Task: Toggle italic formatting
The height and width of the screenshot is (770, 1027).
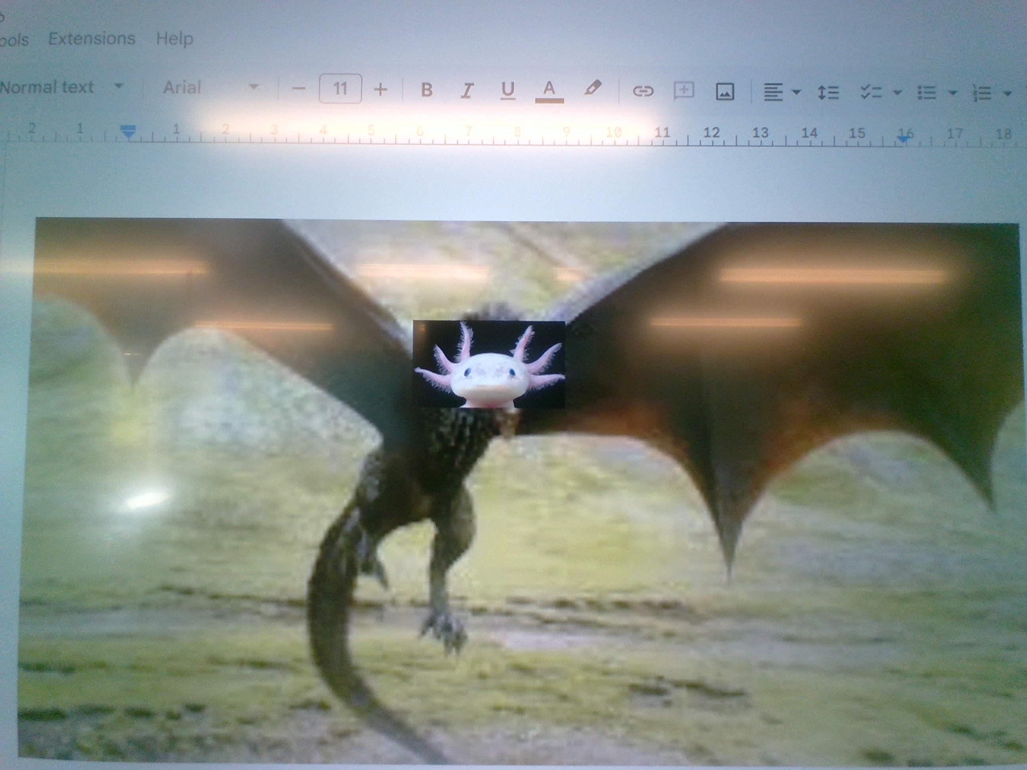Action: (x=467, y=90)
